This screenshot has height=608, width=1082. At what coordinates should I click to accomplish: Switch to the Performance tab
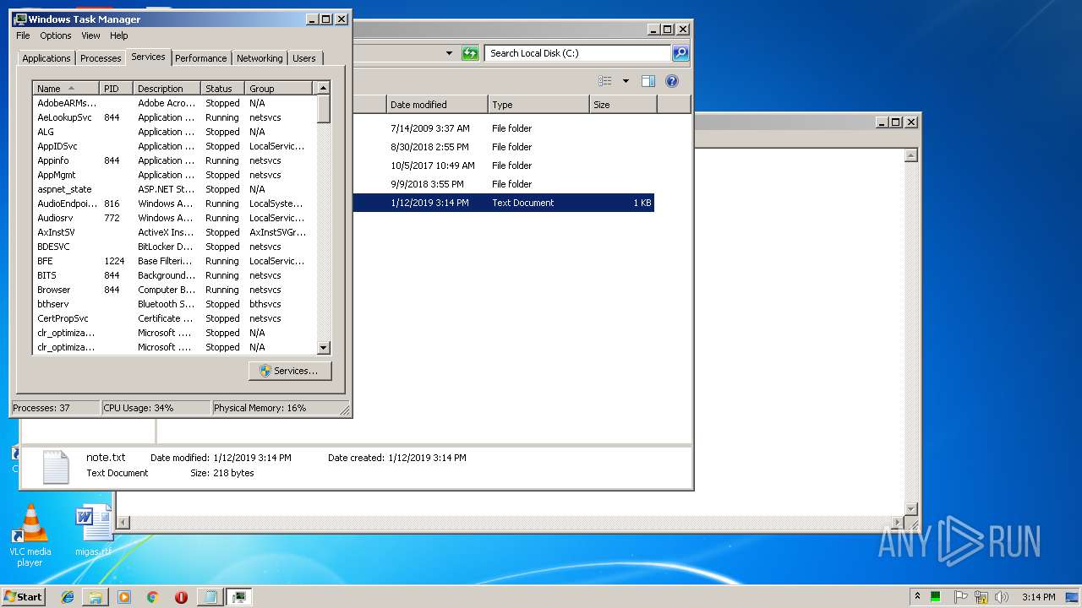[201, 58]
